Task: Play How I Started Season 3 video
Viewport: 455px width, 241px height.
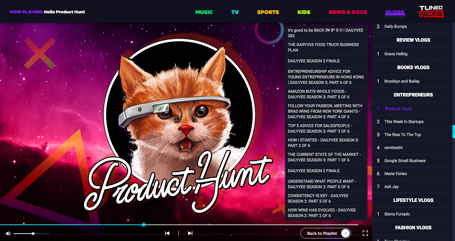Action: click(x=326, y=143)
